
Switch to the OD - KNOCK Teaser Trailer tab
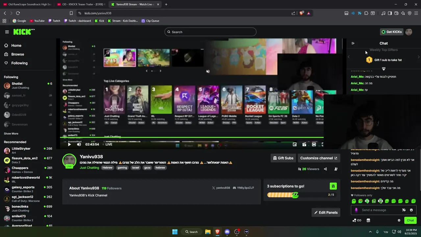(x=81, y=4)
